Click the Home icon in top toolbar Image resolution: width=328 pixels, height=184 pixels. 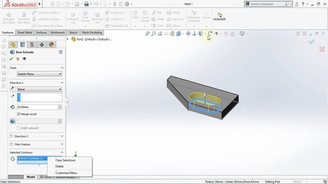52,4
